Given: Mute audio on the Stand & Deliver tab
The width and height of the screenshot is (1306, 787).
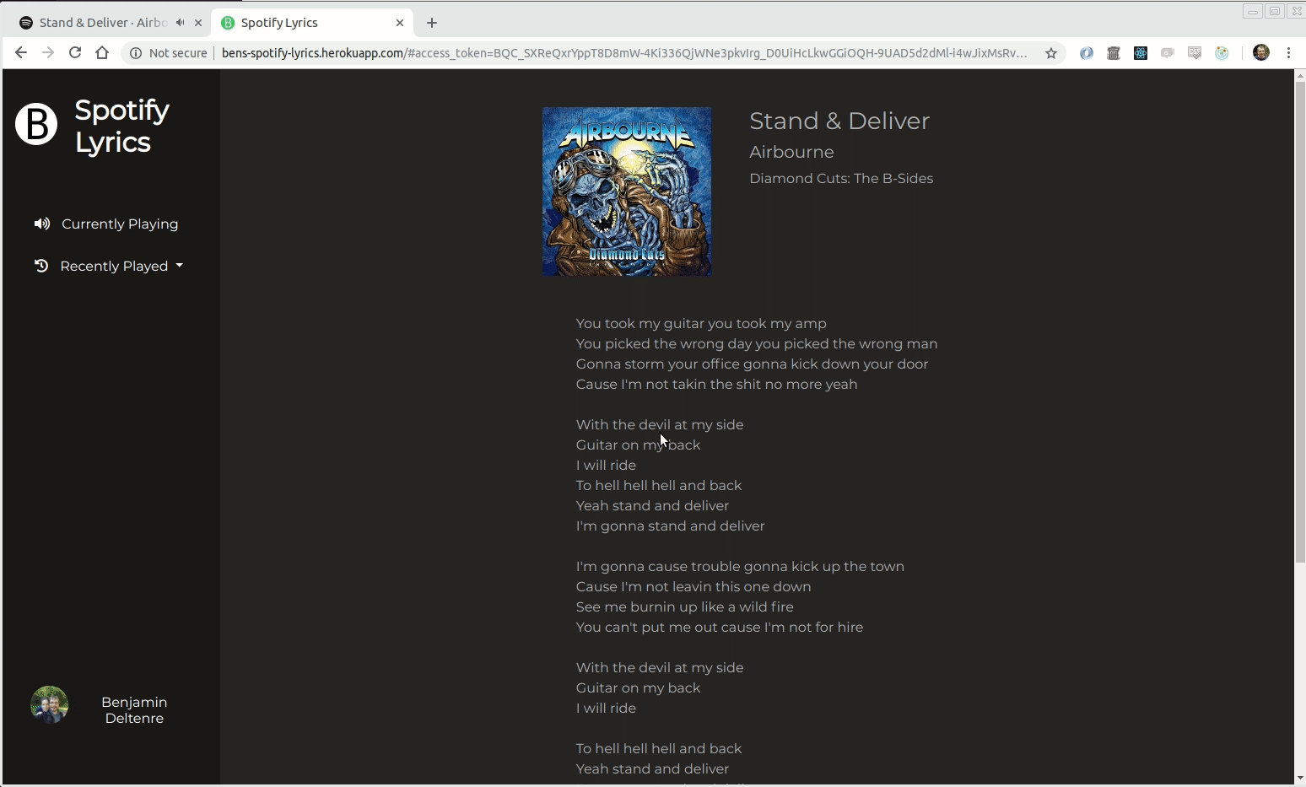Looking at the screenshot, I should pos(180,23).
